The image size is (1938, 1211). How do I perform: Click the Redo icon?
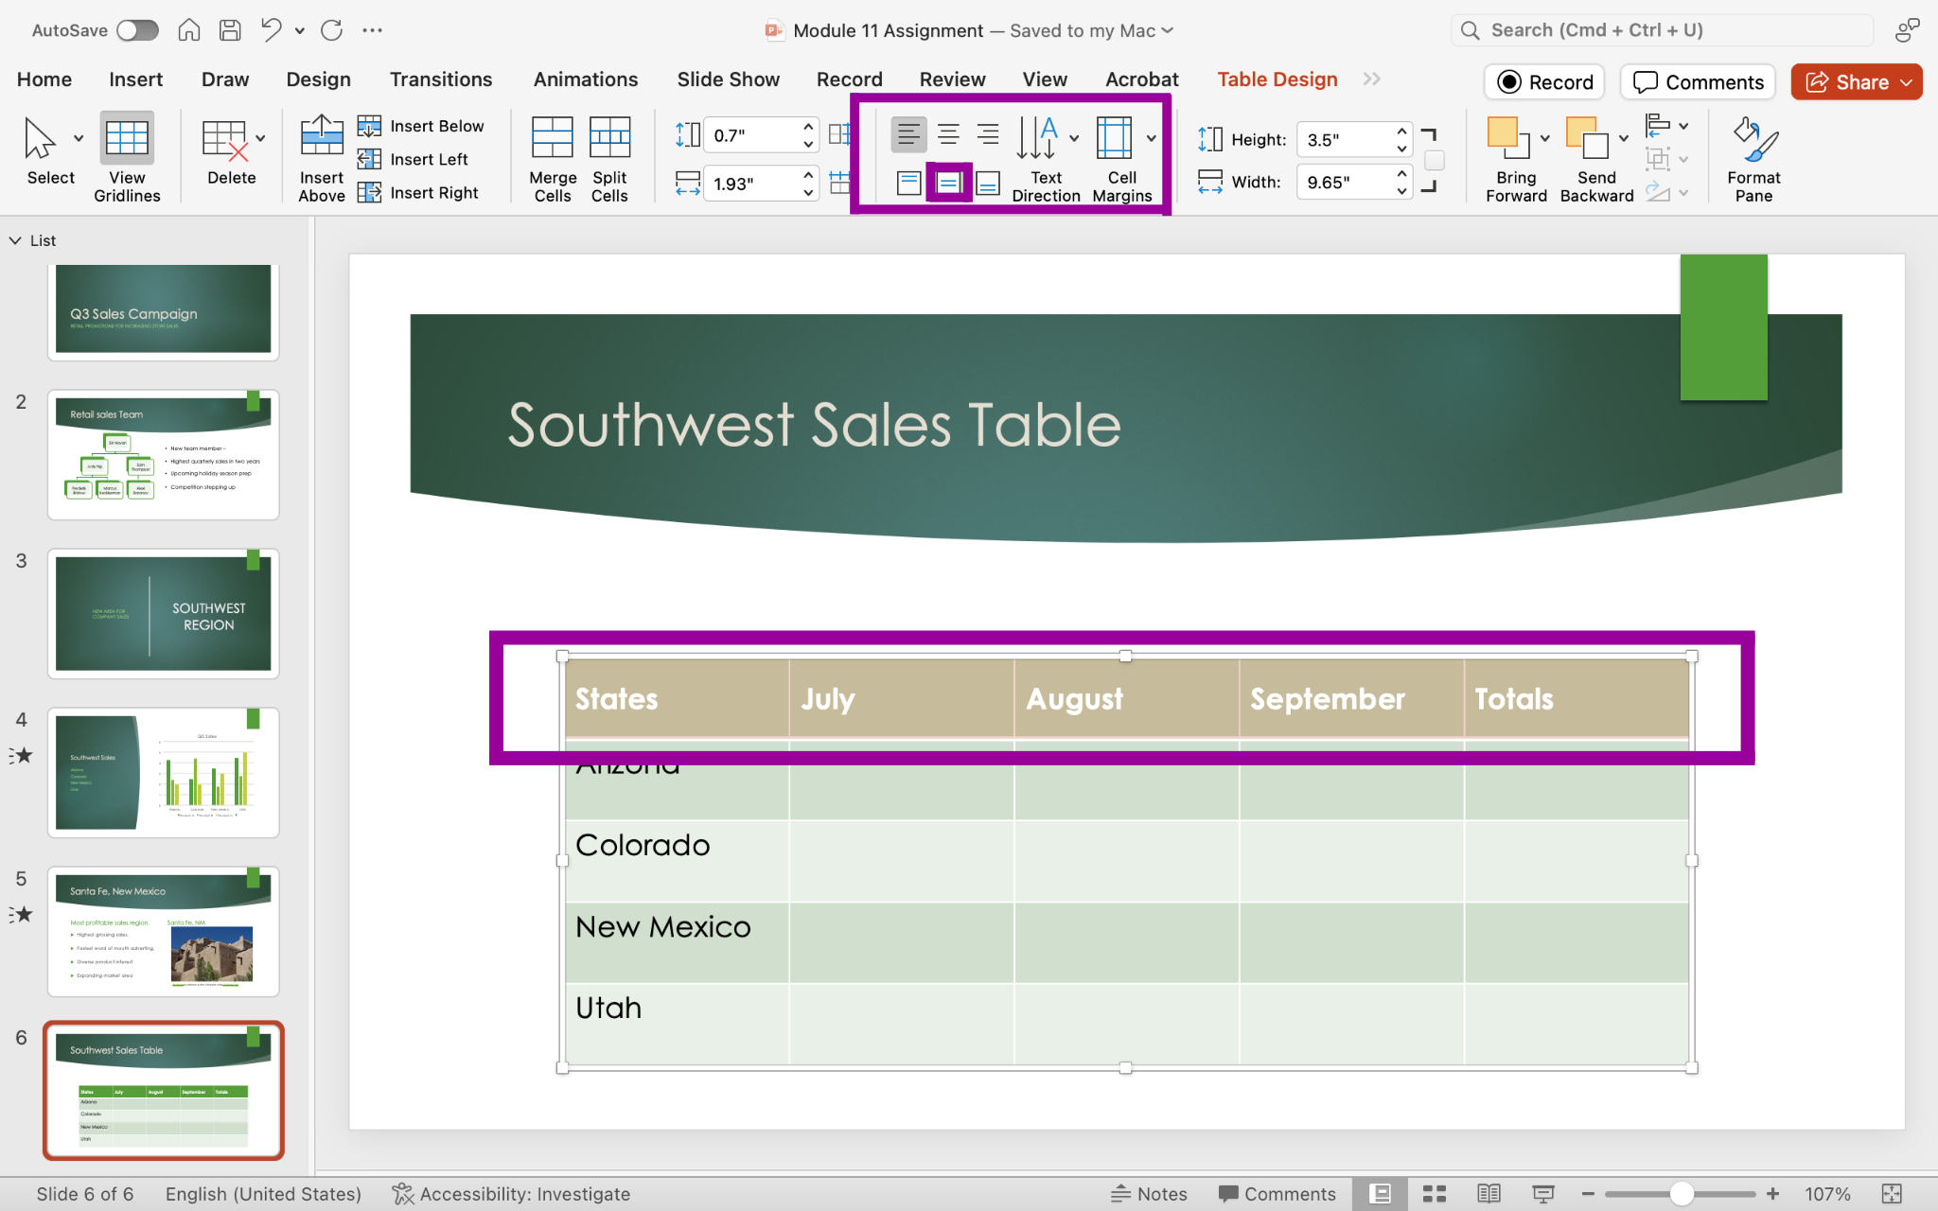[x=331, y=30]
